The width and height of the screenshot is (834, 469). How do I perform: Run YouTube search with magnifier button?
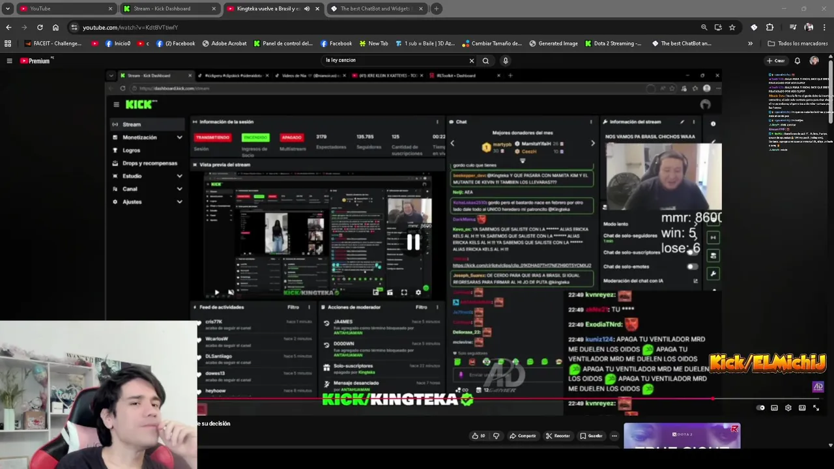coord(485,61)
